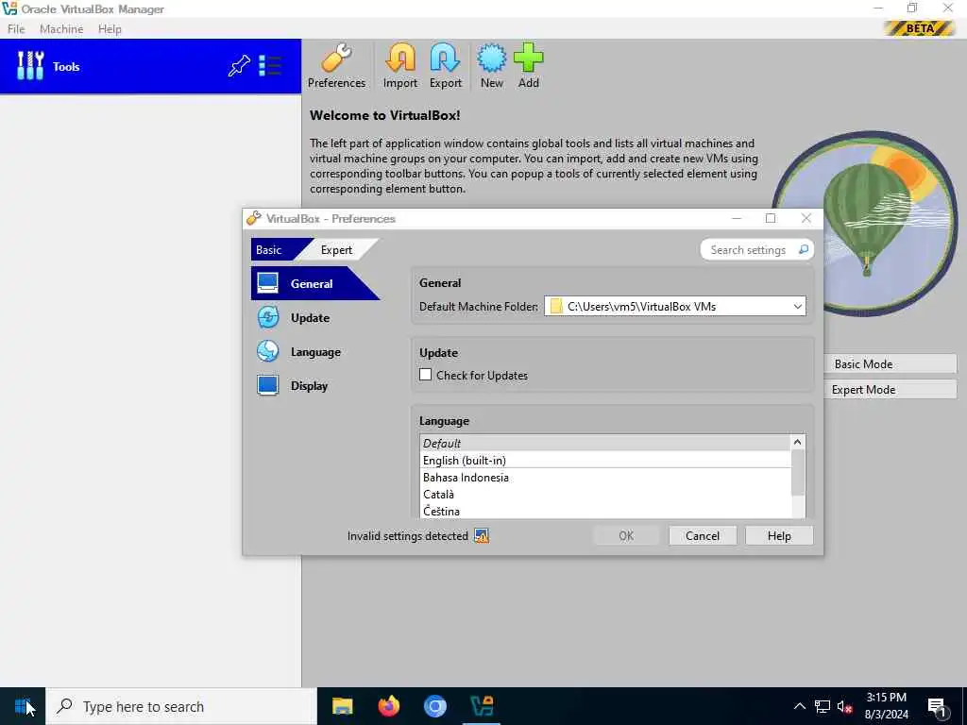Select Bahasa Indonesia language
The width and height of the screenshot is (967, 725).
pos(605,477)
